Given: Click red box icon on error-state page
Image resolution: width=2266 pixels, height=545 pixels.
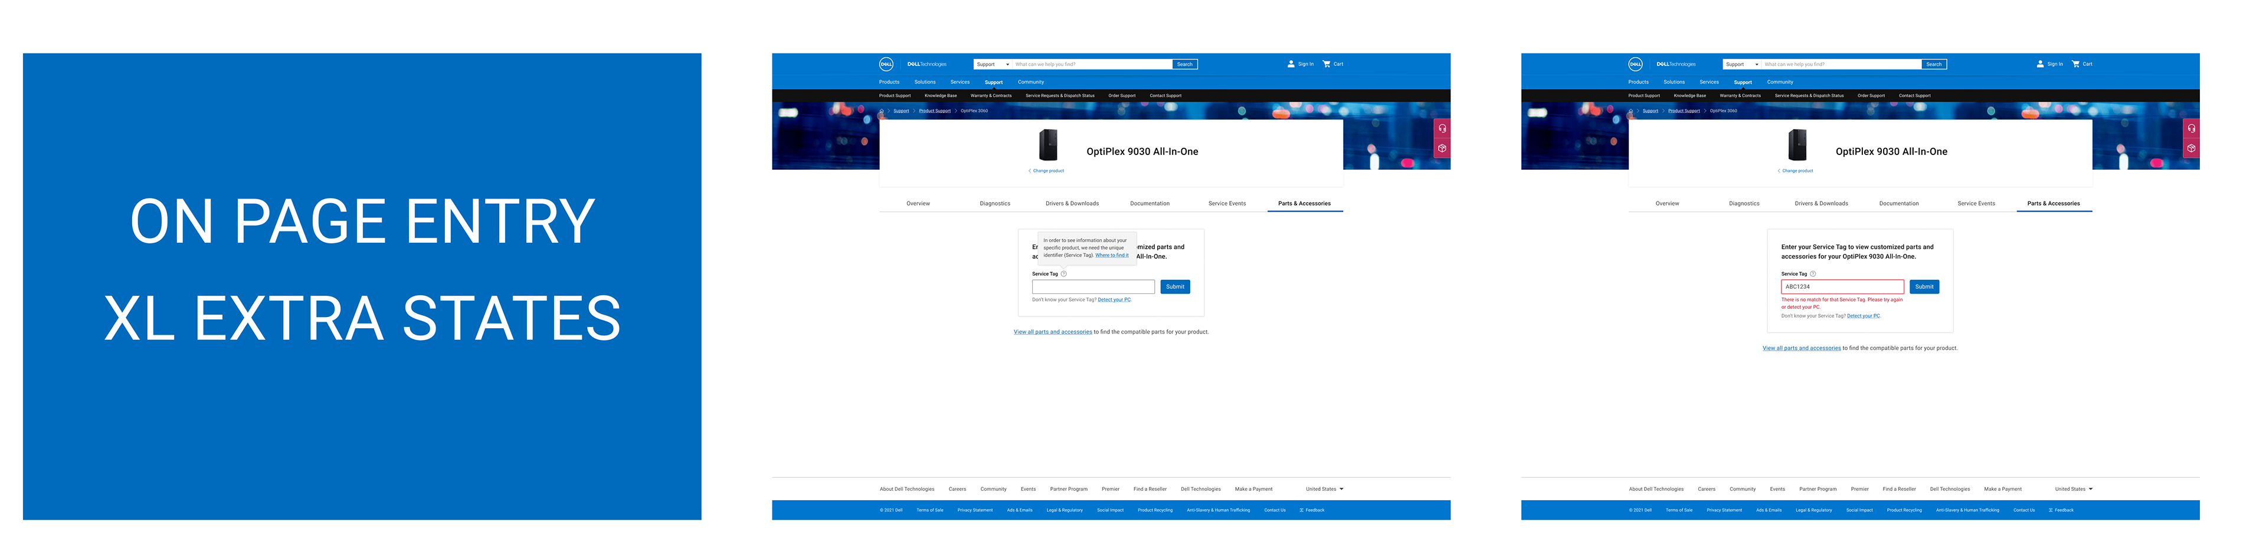Looking at the screenshot, I should (x=2191, y=148).
